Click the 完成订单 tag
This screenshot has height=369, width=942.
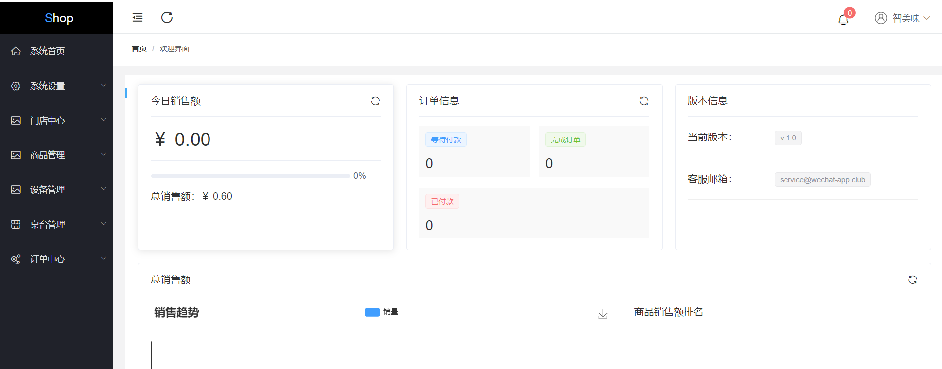click(566, 140)
